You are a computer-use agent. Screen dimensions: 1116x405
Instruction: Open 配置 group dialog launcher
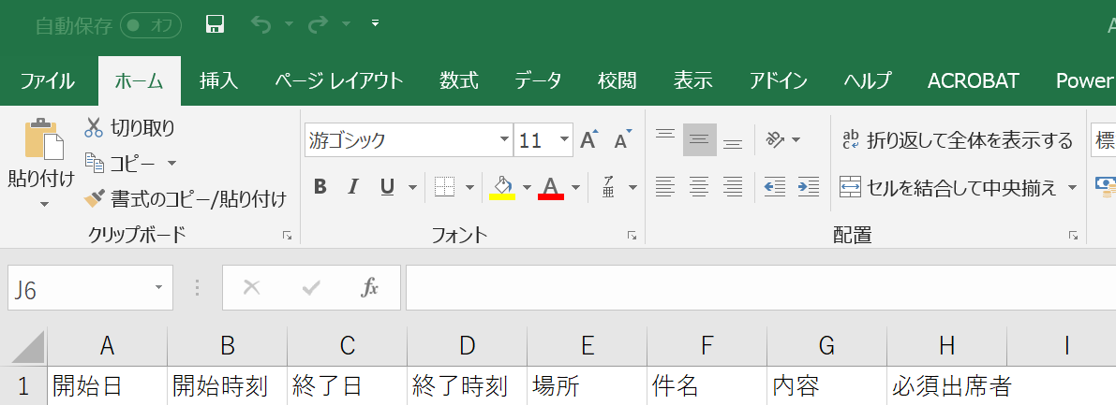pos(1073,235)
